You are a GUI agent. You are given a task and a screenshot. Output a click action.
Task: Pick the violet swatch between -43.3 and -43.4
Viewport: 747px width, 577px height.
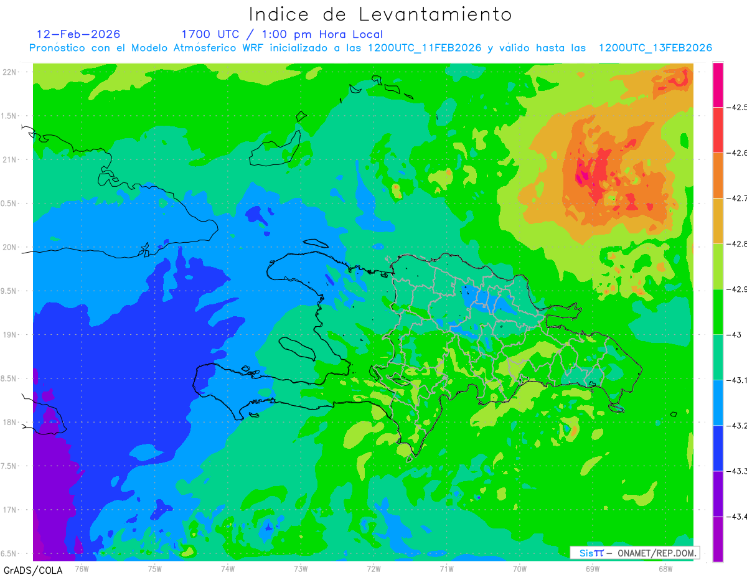pos(718,494)
